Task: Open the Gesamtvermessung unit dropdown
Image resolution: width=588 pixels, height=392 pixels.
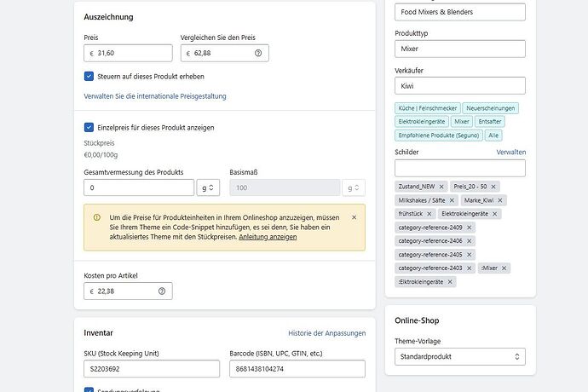Action: [208, 187]
